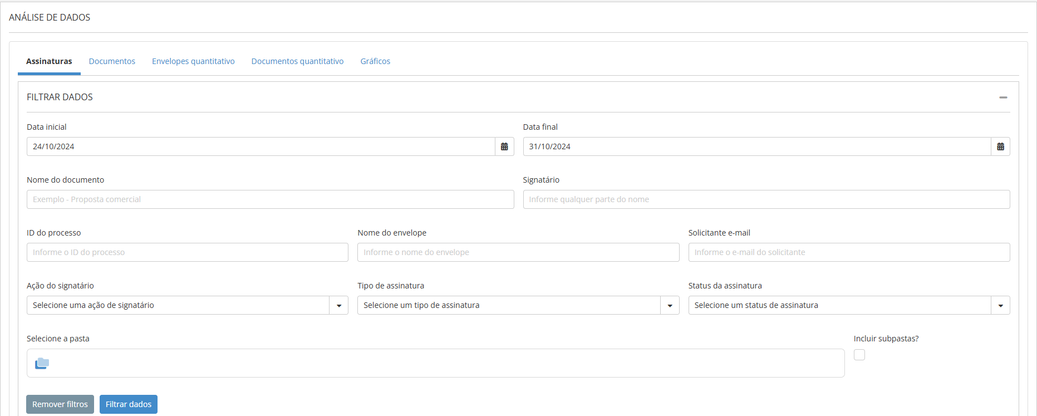Click the Solicitante e-mail field
This screenshot has width=1037, height=416.
point(849,252)
